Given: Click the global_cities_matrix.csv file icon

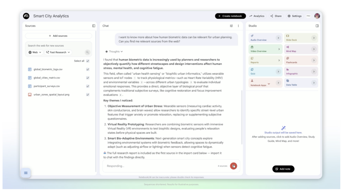Looking at the screenshot, I should point(30,78).
